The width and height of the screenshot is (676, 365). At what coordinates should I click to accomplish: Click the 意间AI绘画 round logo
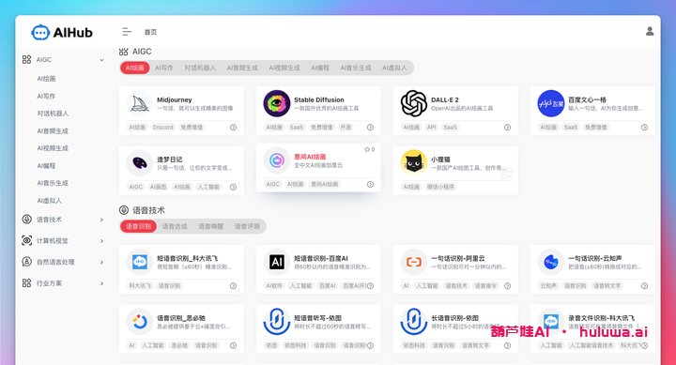[x=277, y=160]
